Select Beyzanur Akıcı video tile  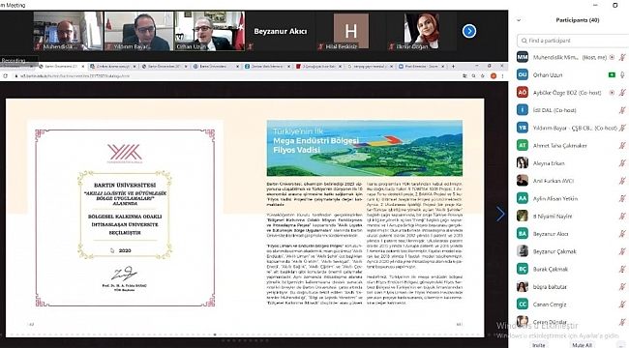point(280,31)
